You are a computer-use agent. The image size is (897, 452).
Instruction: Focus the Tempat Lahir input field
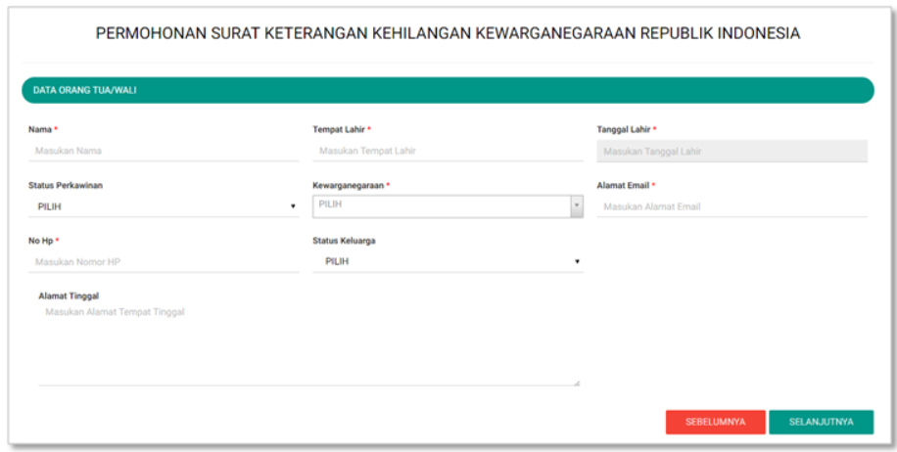click(448, 152)
